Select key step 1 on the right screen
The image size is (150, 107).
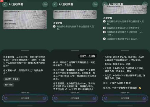click(123, 23)
